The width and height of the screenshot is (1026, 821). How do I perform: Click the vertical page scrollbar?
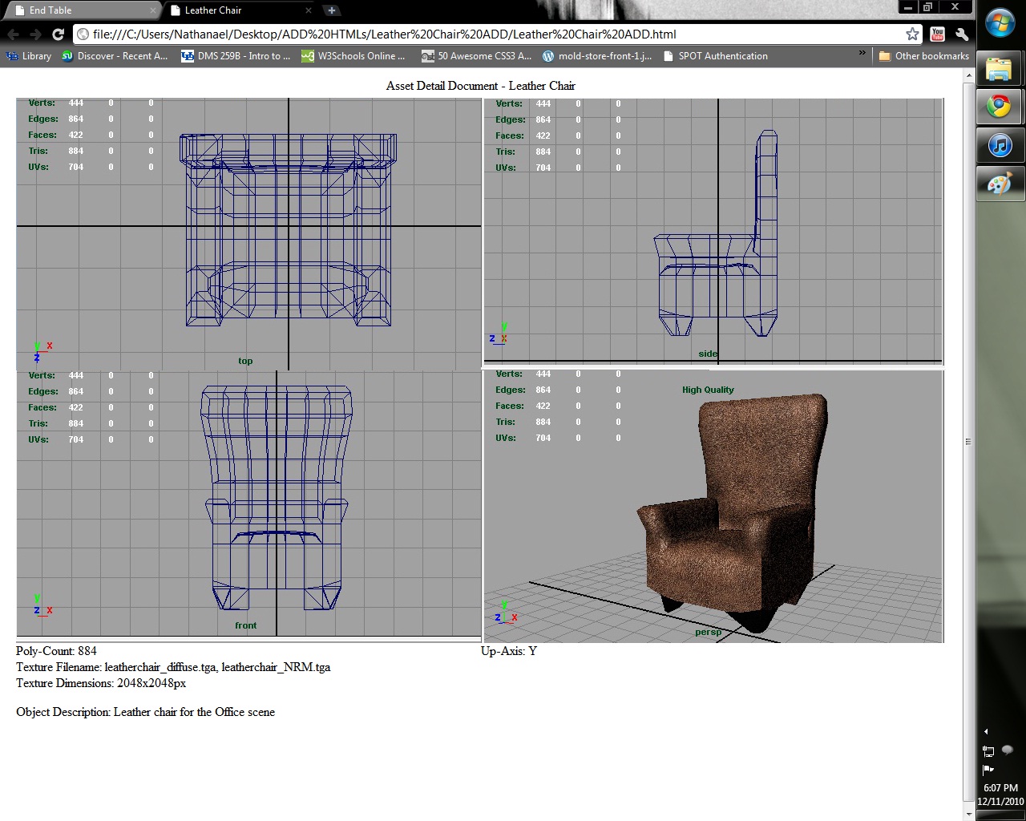coord(968,441)
